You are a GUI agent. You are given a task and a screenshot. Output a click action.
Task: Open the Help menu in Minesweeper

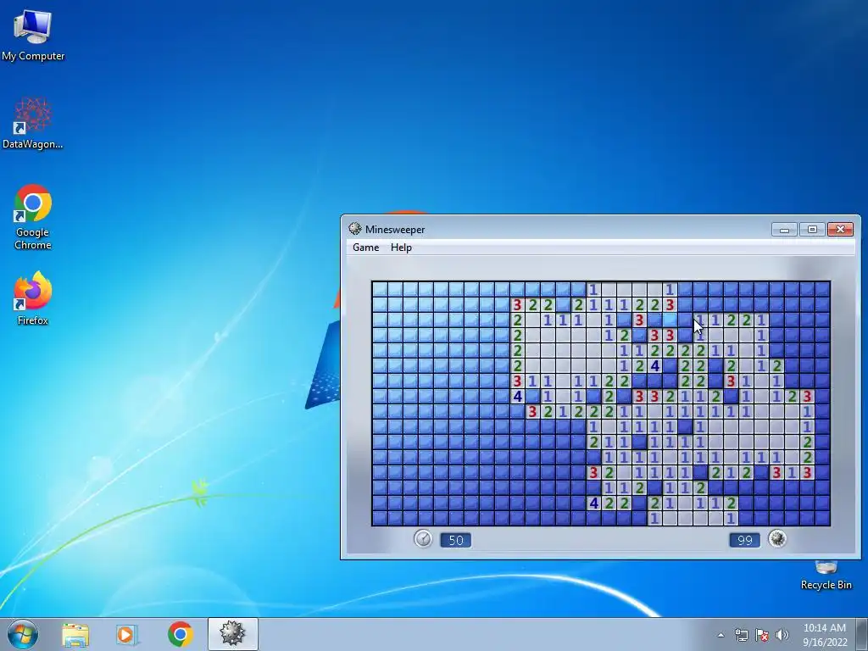pos(401,248)
